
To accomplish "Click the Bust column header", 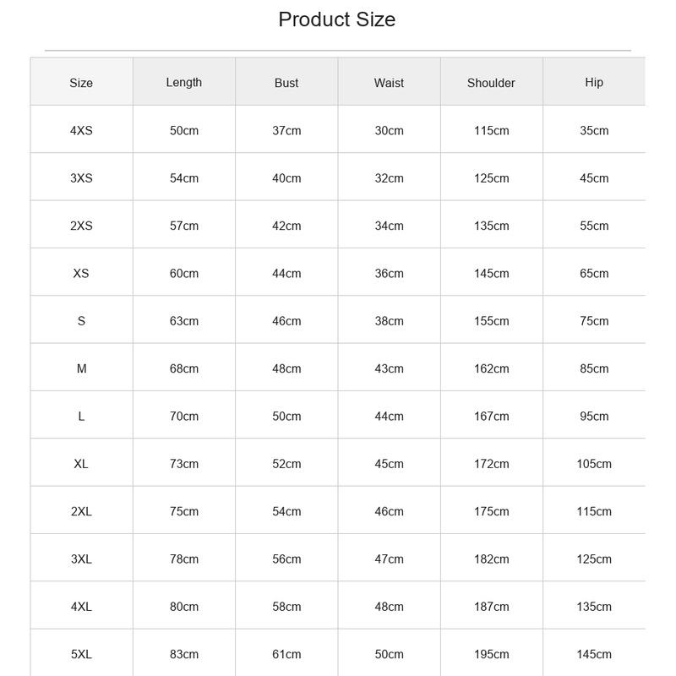I will click(286, 83).
